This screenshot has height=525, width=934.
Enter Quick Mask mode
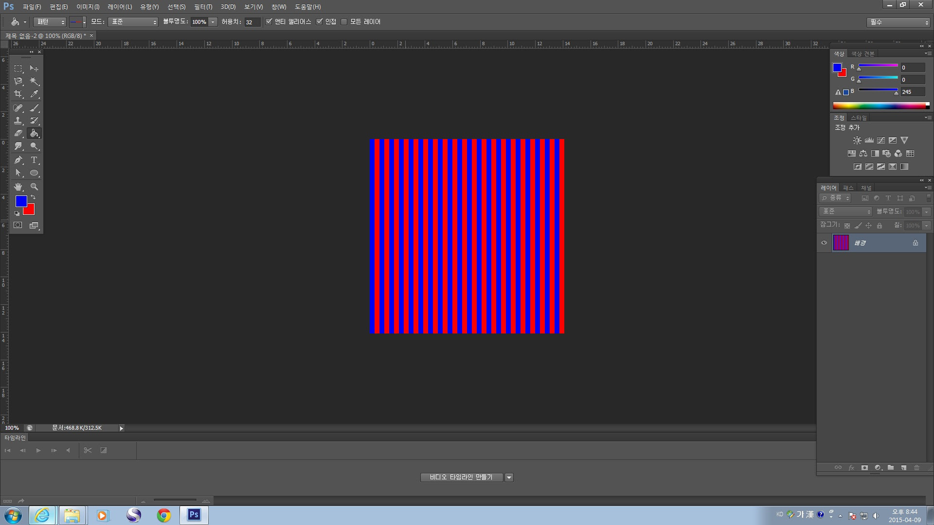click(x=18, y=225)
